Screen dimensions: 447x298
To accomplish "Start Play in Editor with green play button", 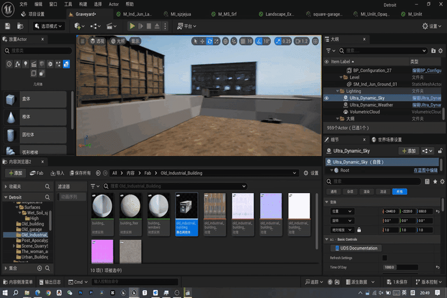I will (132, 26).
